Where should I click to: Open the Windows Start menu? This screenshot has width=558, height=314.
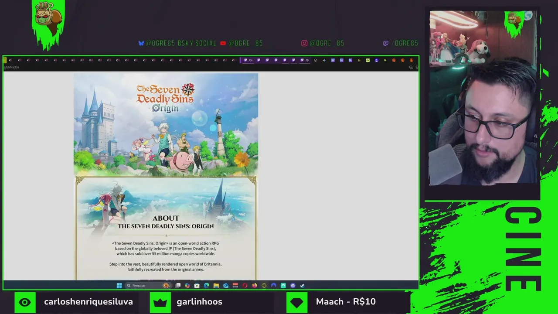click(x=119, y=286)
